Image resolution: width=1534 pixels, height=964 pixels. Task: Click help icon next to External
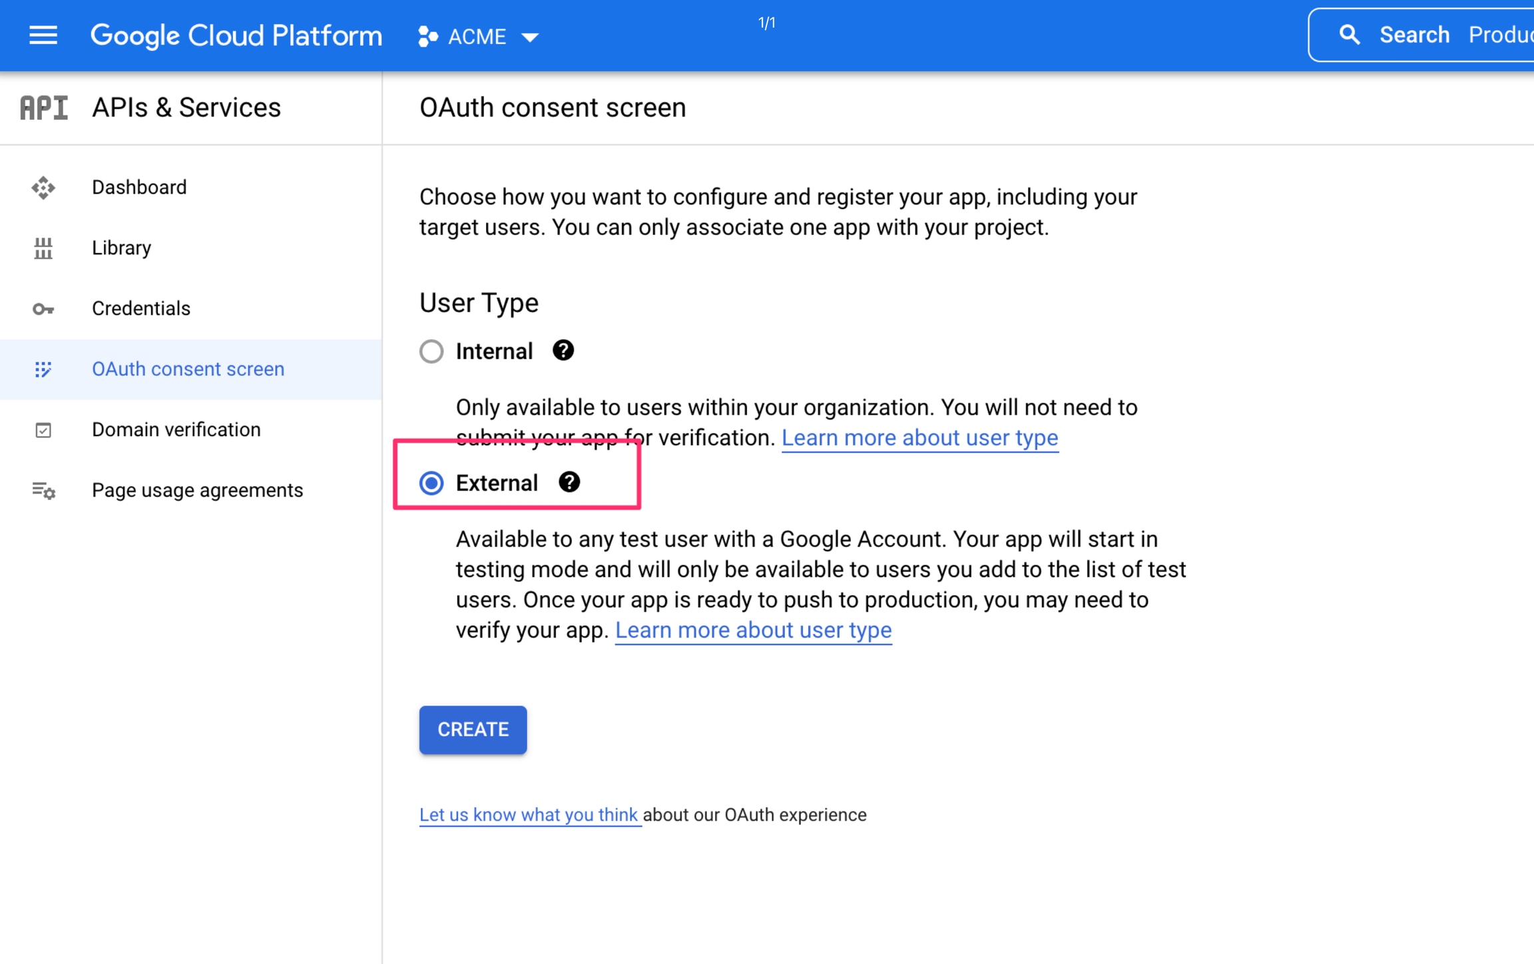pyautogui.click(x=569, y=482)
